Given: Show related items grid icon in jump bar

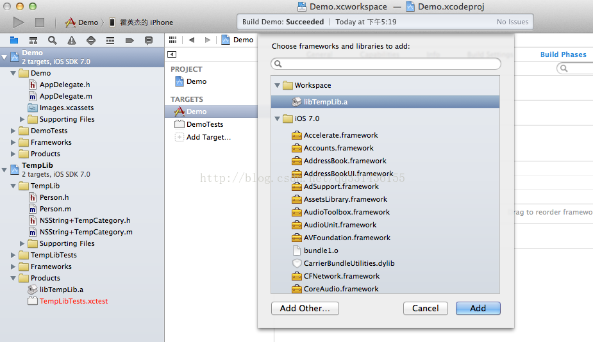Looking at the screenshot, I should [173, 40].
